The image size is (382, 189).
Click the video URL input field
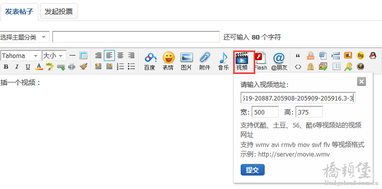coord(298,98)
